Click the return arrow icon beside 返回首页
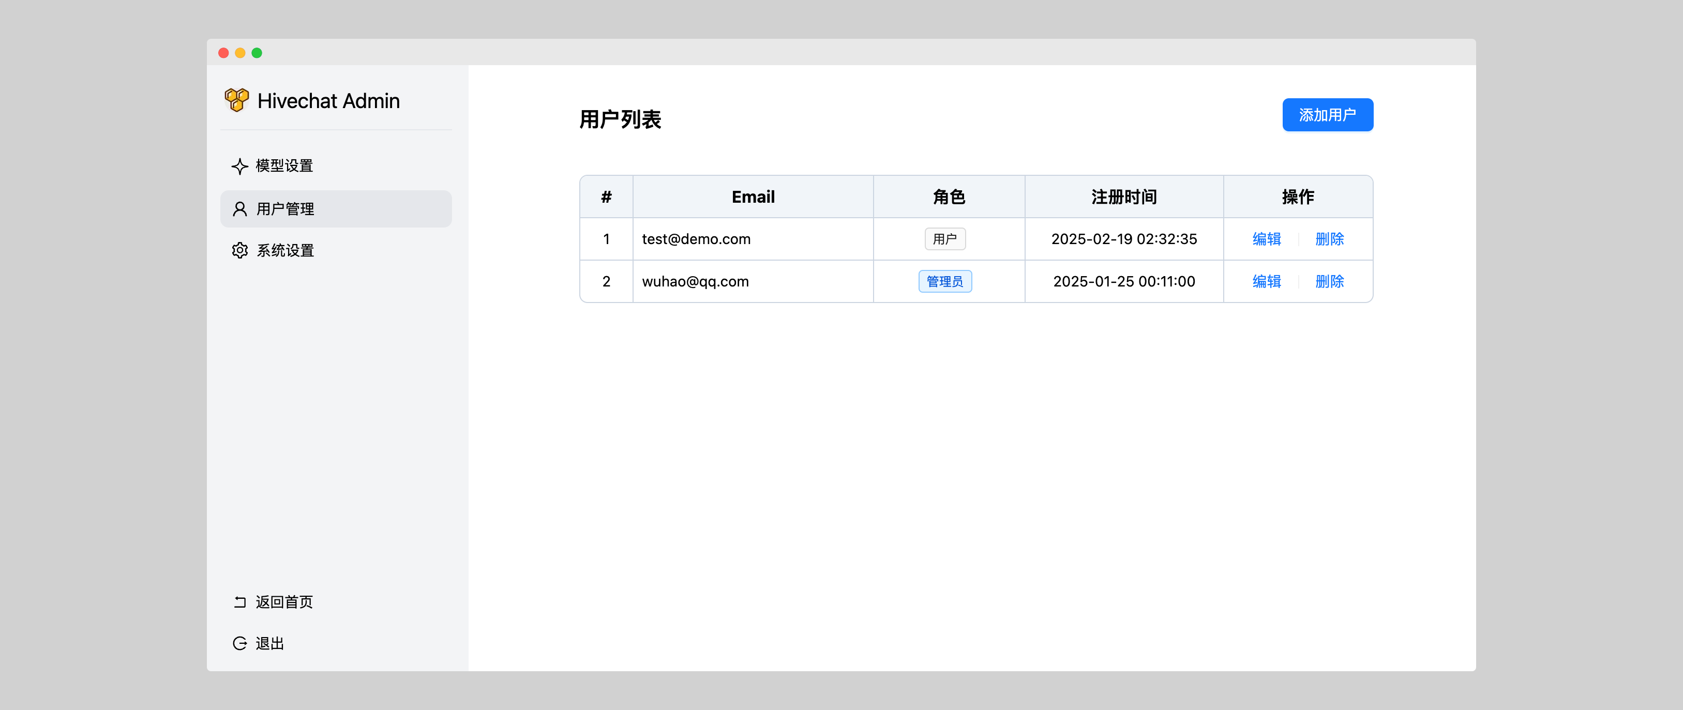The image size is (1683, 710). pyautogui.click(x=240, y=601)
